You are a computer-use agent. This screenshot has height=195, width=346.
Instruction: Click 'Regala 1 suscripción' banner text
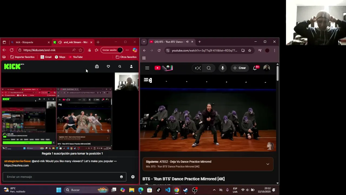(72, 154)
